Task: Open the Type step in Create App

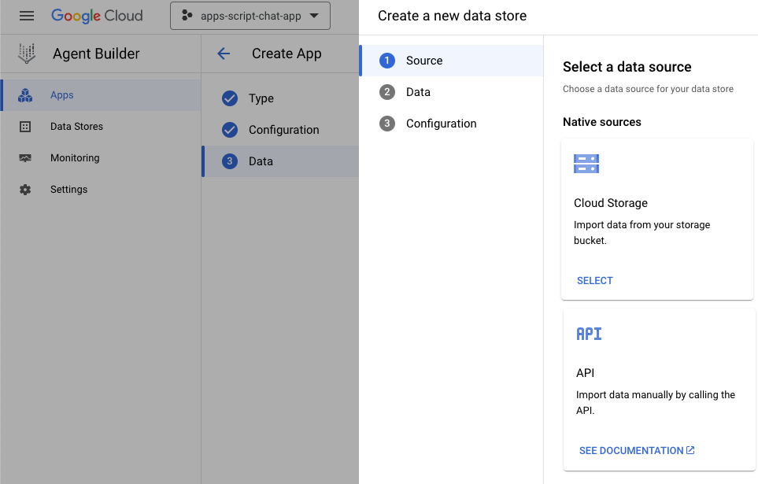Action: pos(261,98)
